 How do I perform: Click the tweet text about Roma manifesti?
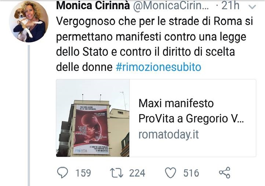click(155, 44)
